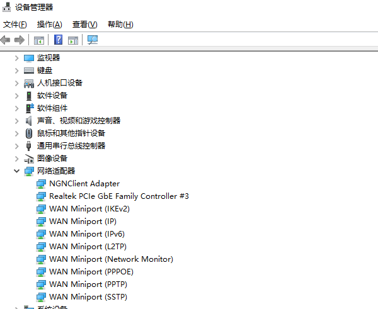Click the 鼠标和其他指针设备 mouse icon
The image size is (378, 309).
(x=29, y=133)
